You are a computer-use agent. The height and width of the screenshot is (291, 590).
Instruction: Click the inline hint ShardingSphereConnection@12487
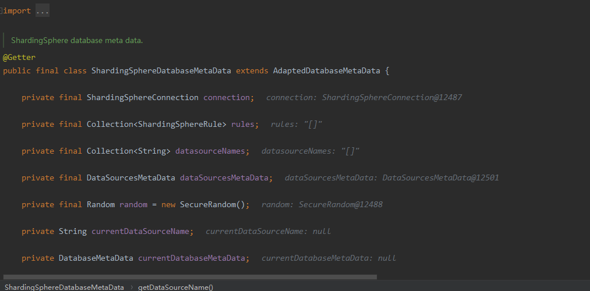(392, 97)
